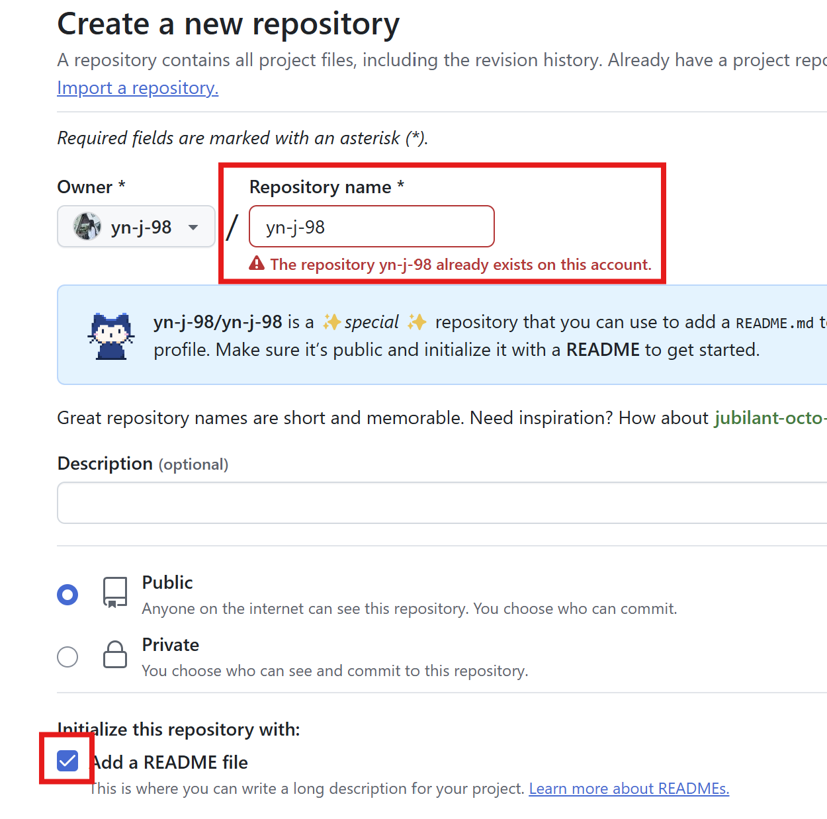
Task: Click the Private padlock icon
Action: (115, 654)
